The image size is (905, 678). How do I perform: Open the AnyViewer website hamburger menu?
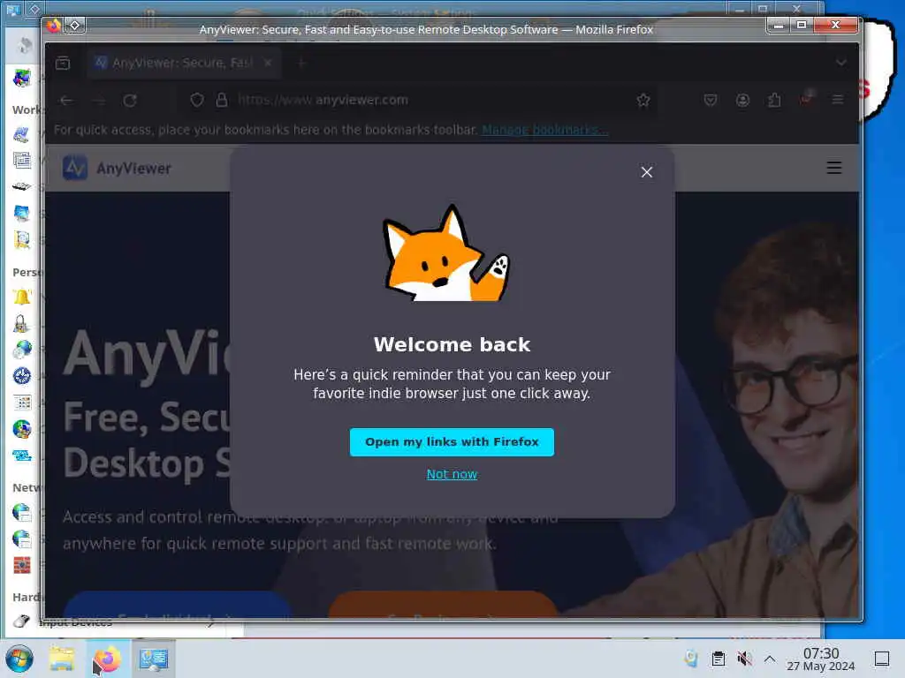pos(833,168)
